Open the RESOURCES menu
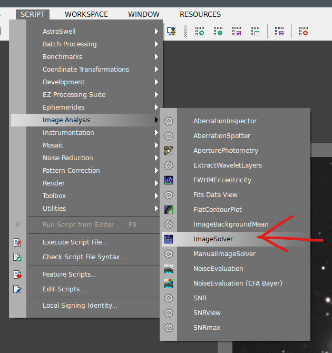The height and width of the screenshot is (353, 332). pos(200,14)
